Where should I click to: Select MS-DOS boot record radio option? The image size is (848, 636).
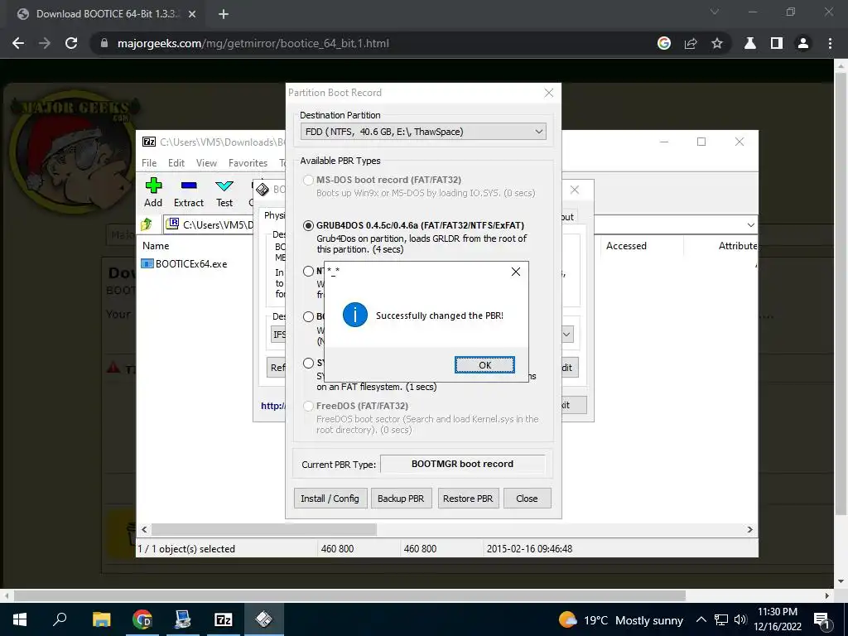click(x=308, y=180)
